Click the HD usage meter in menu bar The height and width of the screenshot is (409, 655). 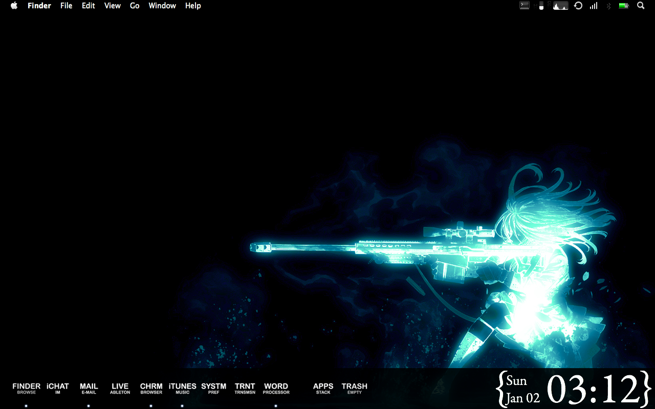539,6
